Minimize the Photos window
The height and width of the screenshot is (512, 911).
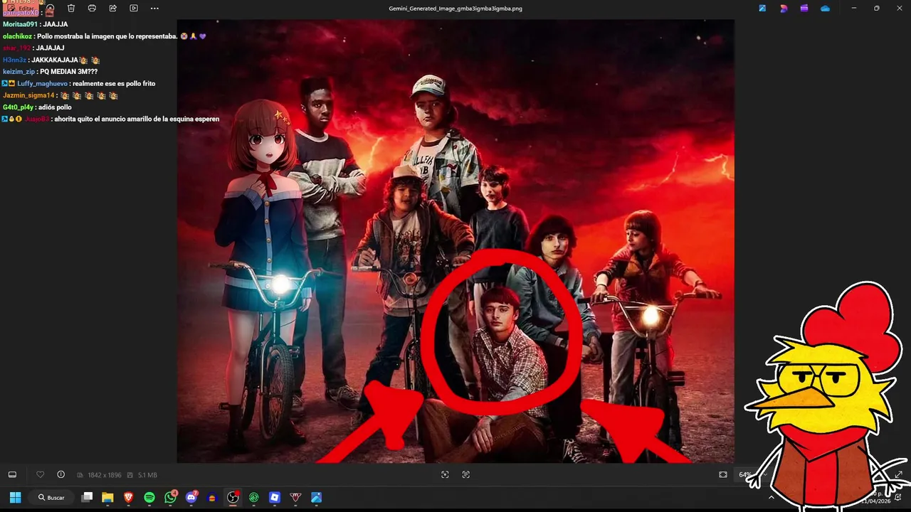(x=854, y=8)
